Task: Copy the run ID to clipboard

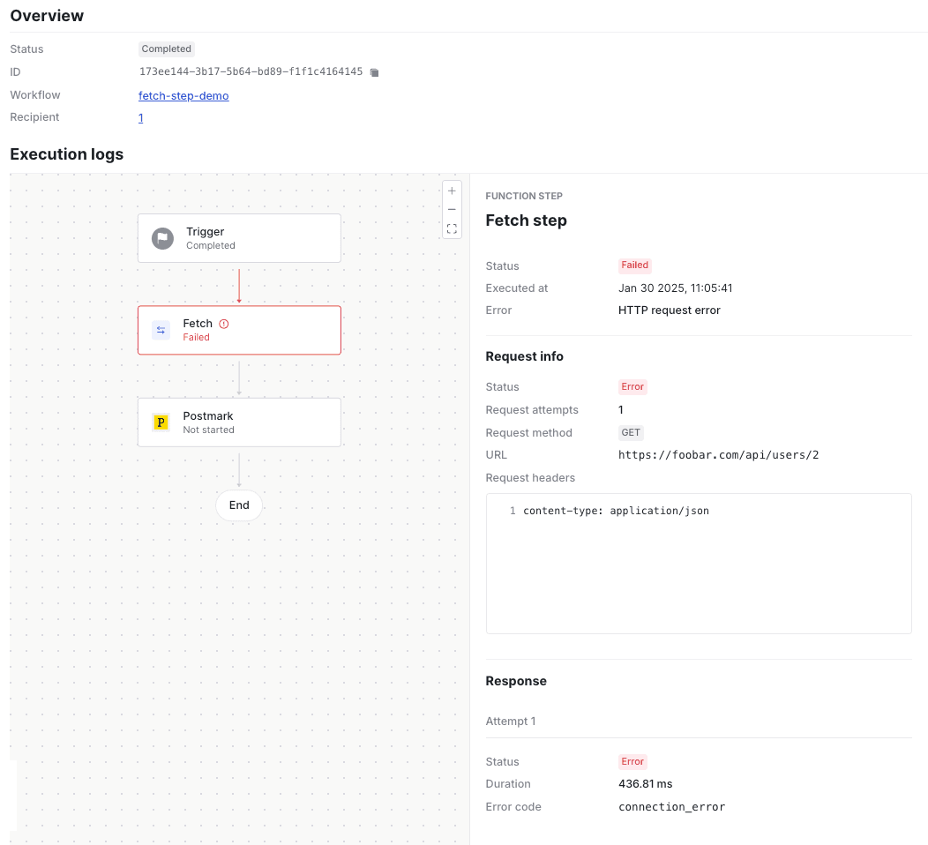Action: (374, 72)
